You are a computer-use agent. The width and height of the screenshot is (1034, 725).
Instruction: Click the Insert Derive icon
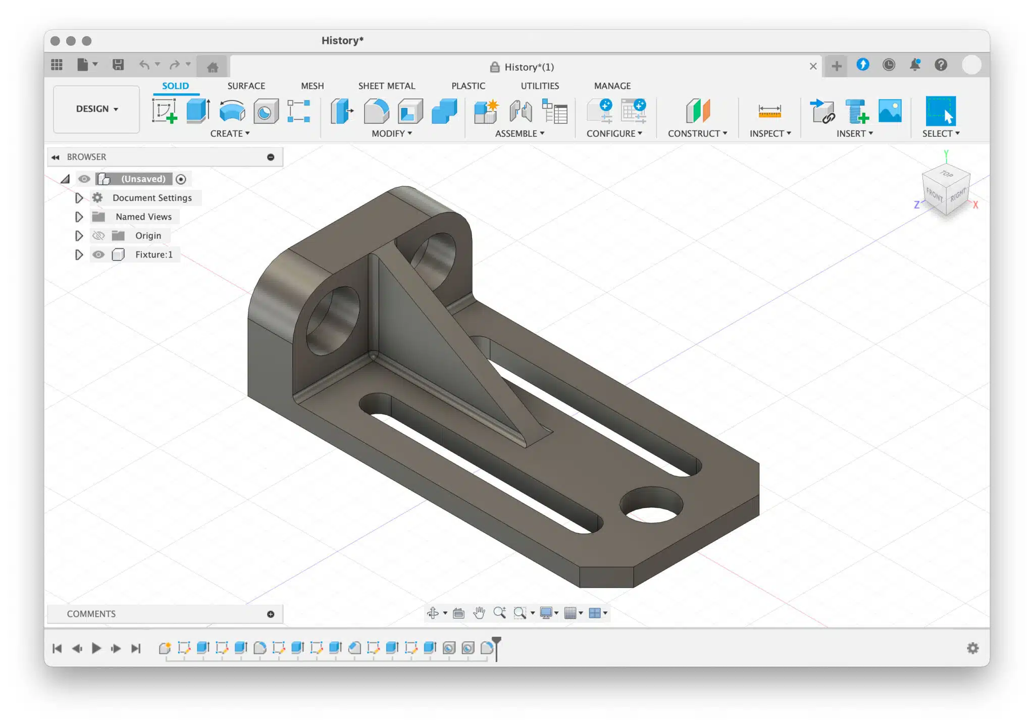(822, 111)
